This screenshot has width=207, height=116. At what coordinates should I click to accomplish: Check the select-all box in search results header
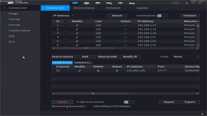tap(66, 21)
